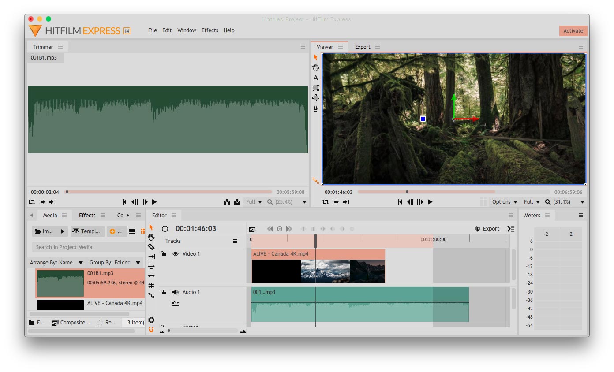
Task: Toggle the timeline snapping magnet
Action: [151, 330]
